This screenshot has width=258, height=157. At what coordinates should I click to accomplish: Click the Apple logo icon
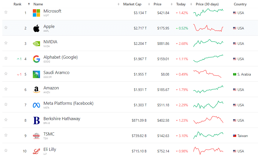pyautogui.click(x=36, y=28)
